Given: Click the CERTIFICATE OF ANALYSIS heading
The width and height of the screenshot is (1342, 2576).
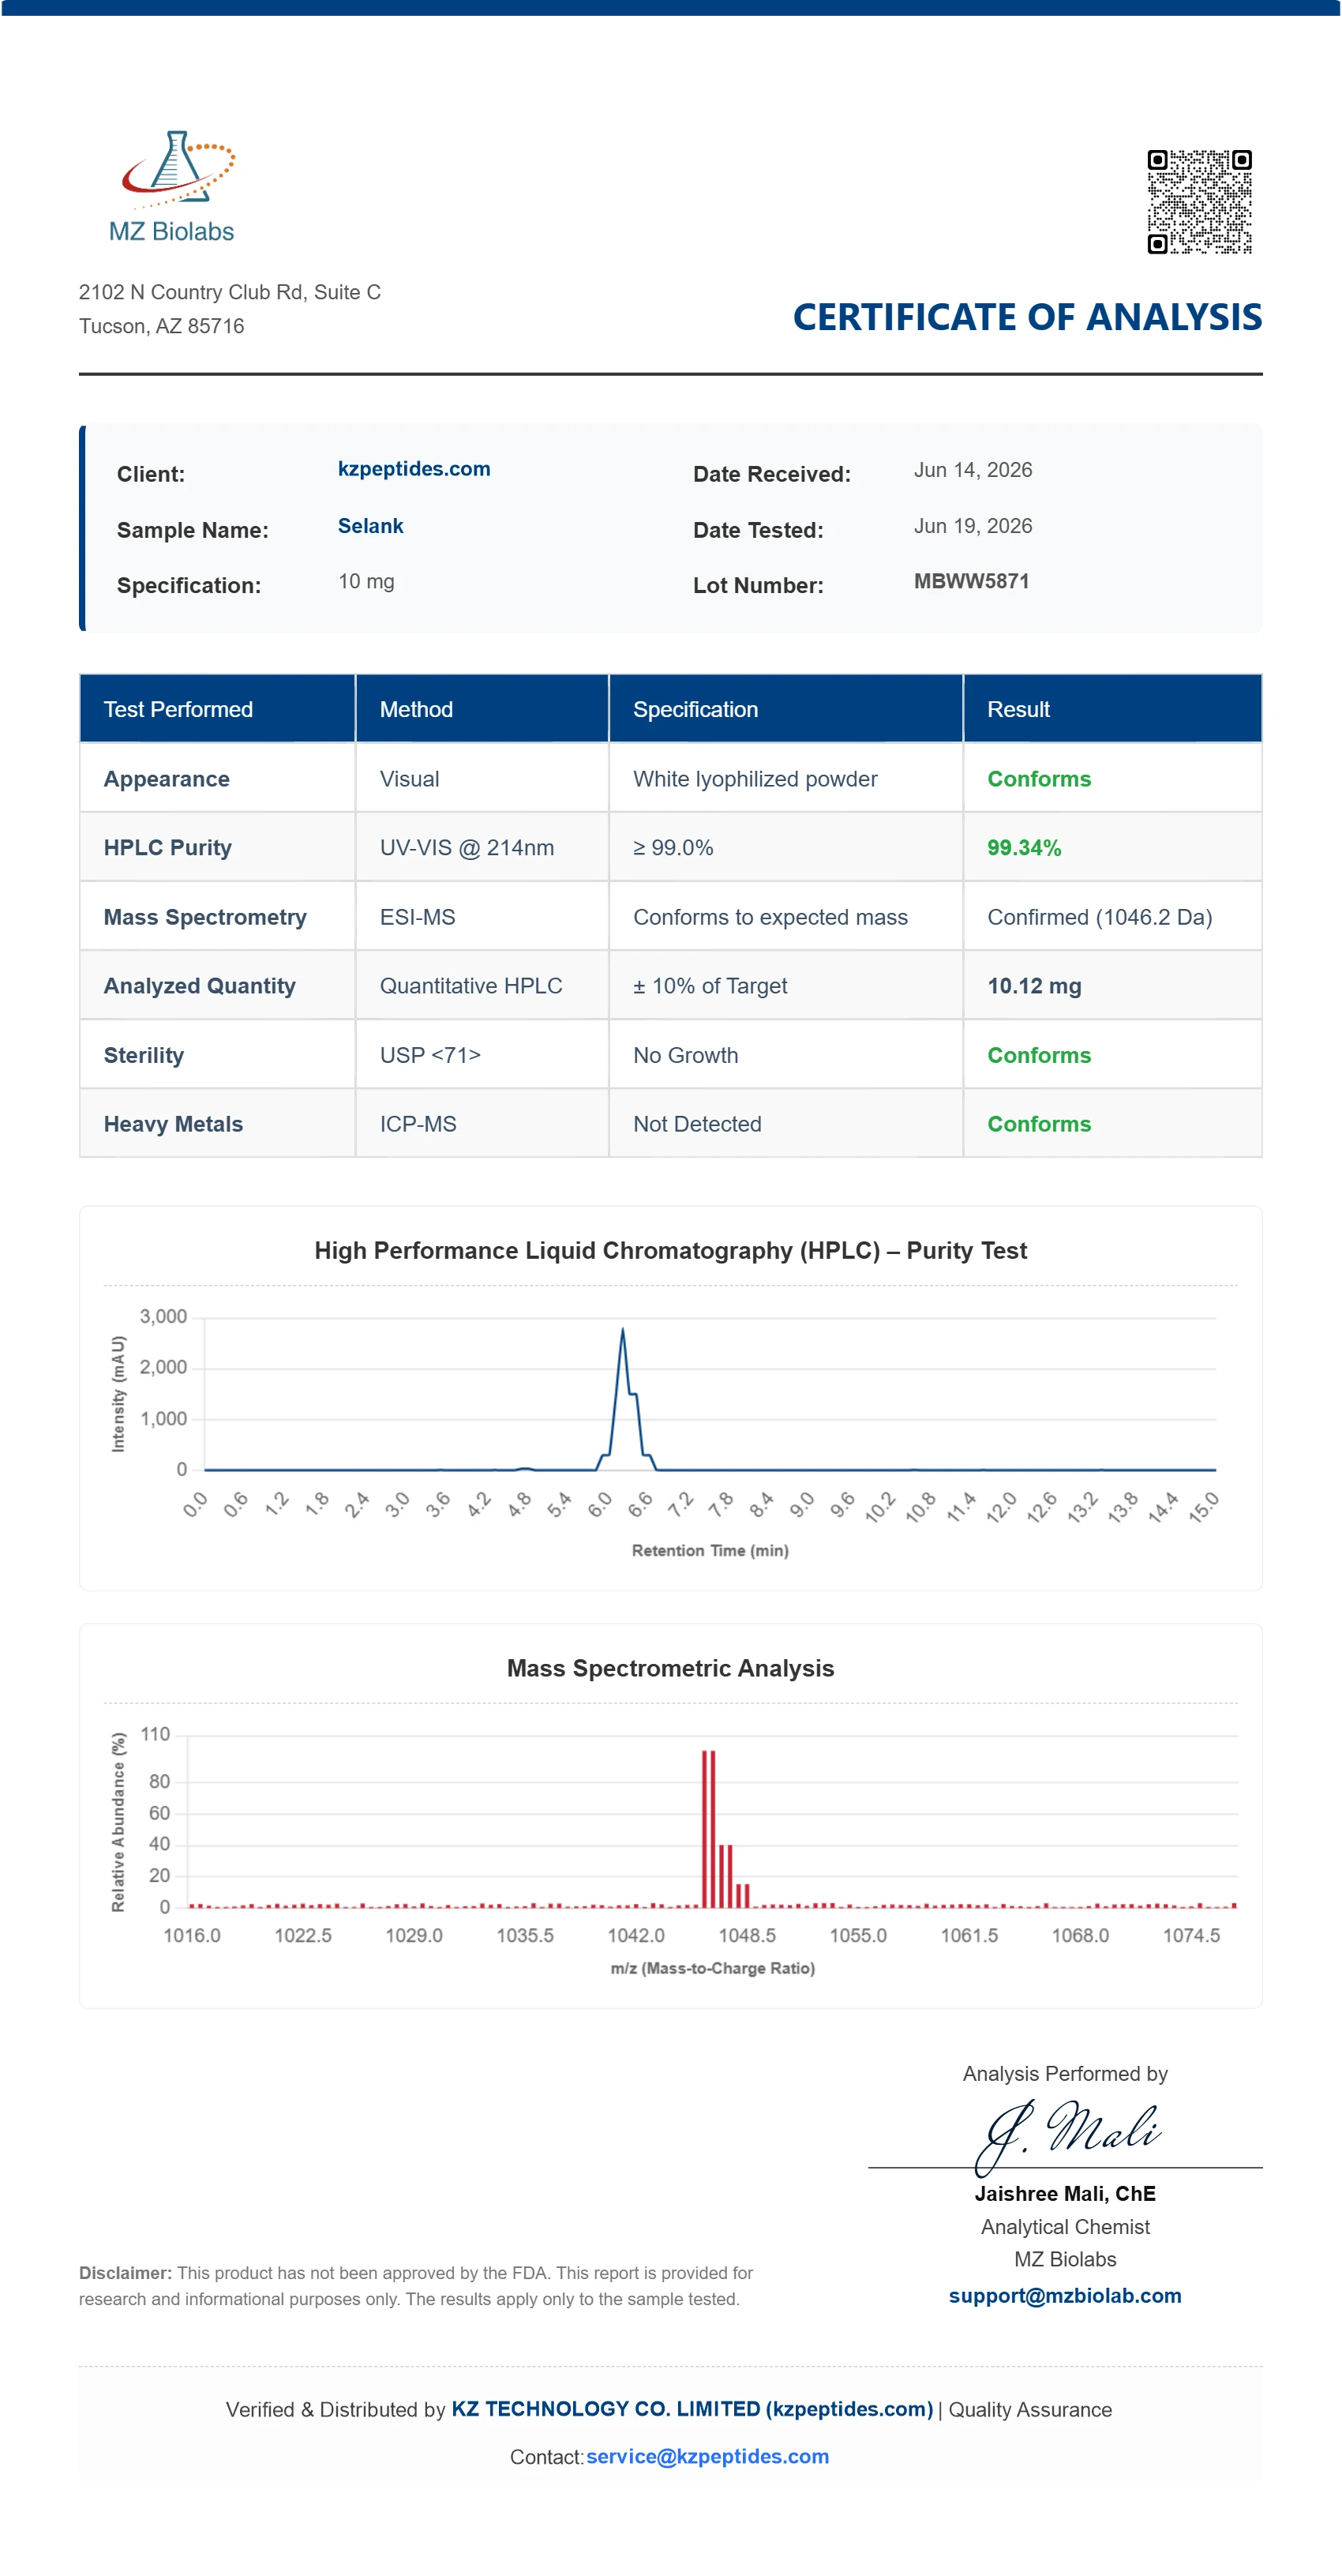Looking at the screenshot, I should pos(1027,317).
